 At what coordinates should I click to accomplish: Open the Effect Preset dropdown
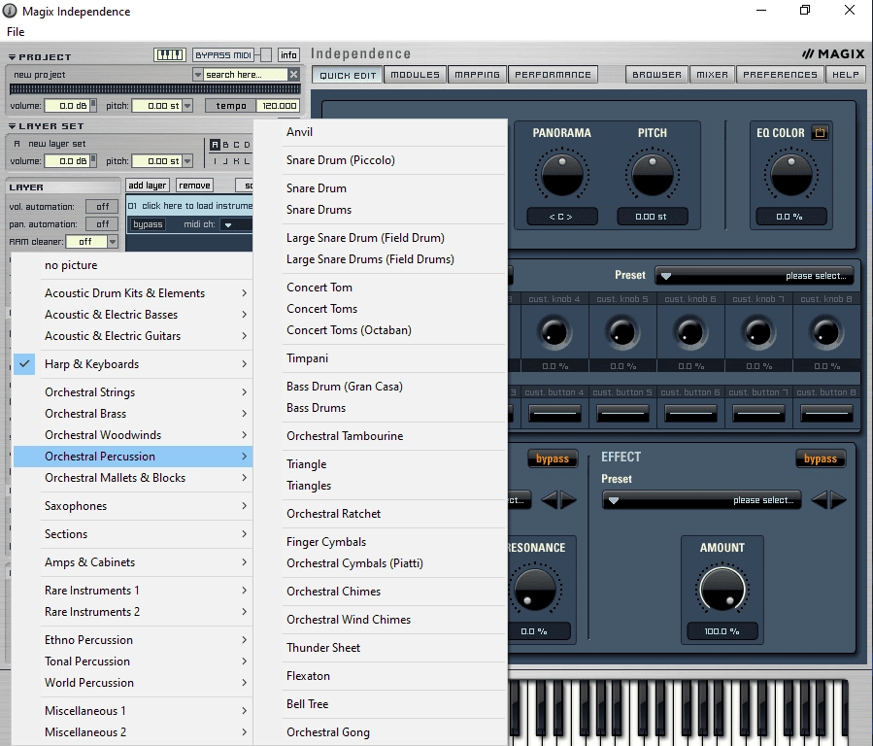coord(703,500)
